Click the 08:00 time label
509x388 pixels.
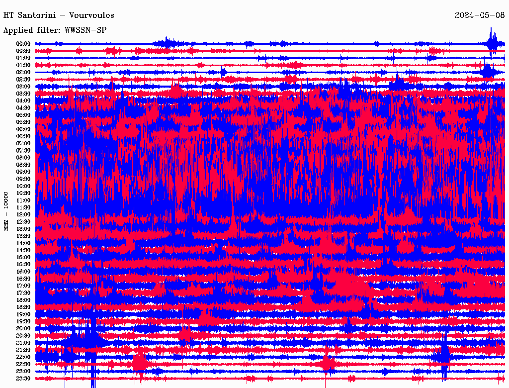(23, 158)
